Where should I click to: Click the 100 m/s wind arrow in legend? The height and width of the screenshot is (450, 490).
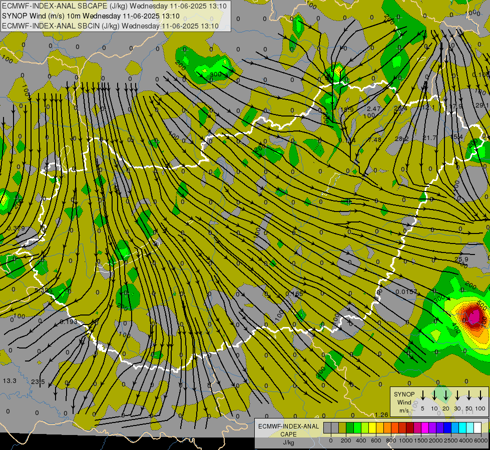480,395
